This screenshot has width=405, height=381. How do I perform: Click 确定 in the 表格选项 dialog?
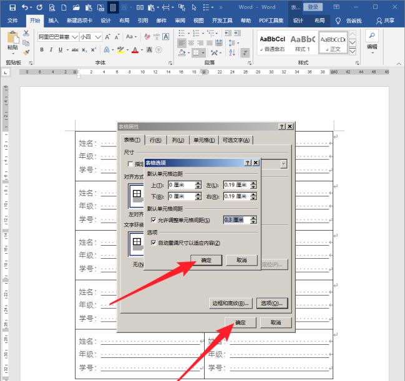coord(206,260)
